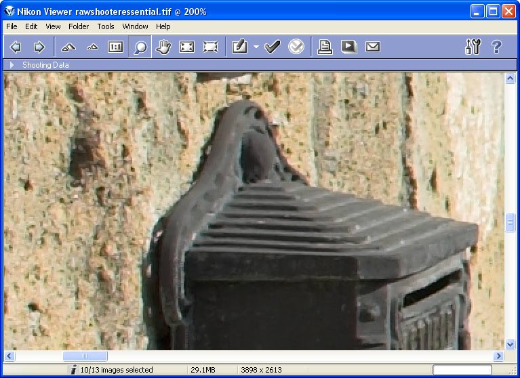Click the horizontal scrollbar thumb
Viewport: 520px width, 378px height.
(85, 356)
